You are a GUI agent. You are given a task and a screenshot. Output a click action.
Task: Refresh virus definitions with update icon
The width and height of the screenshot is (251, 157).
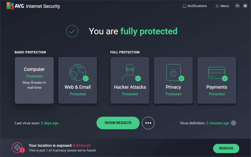point(233,123)
